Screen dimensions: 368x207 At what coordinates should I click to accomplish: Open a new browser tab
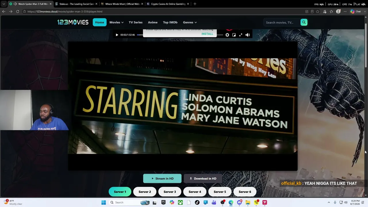coord(195,4)
